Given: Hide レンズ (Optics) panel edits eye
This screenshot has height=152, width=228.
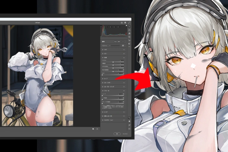Looking at the screenshot, I should coord(124,112).
